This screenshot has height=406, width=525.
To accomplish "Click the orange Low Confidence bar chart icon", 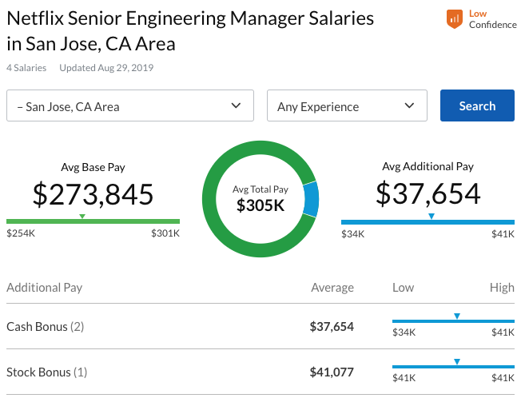I will pos(454,19).
